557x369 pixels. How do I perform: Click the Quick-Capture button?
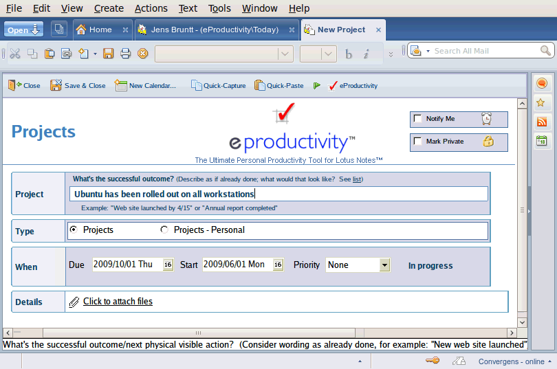pyautogui.click(x=218, y=85)
